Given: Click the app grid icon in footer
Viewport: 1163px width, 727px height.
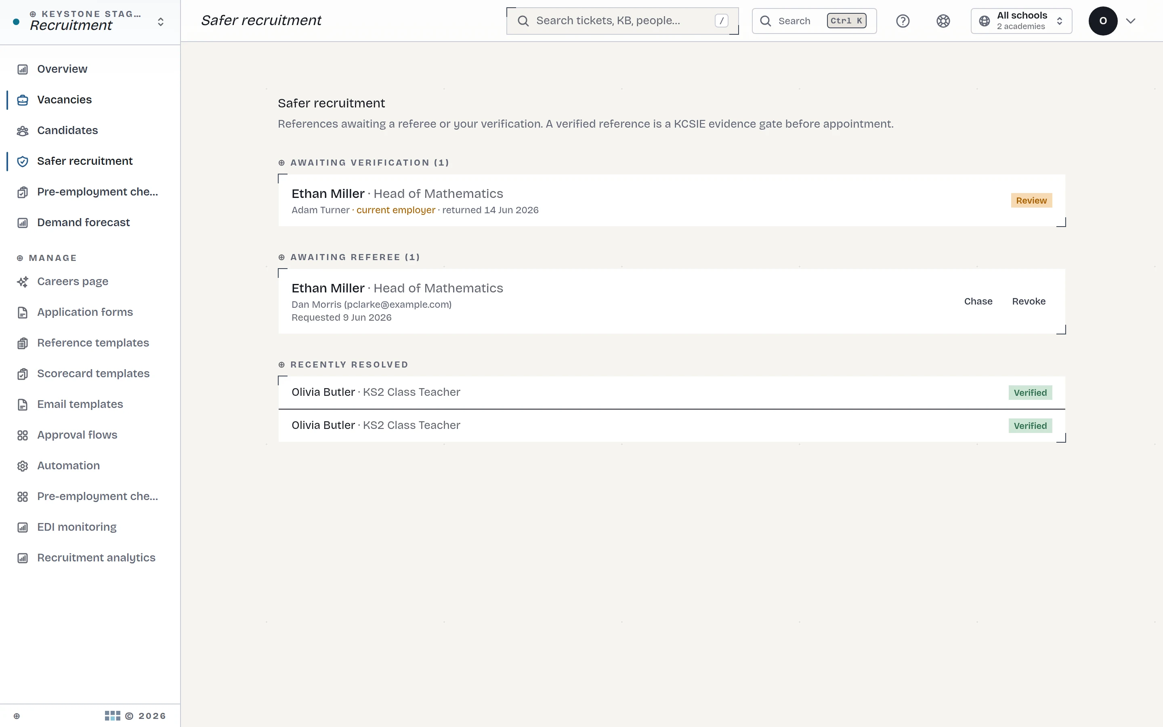Looking at the screenshot, I should 112,716.
